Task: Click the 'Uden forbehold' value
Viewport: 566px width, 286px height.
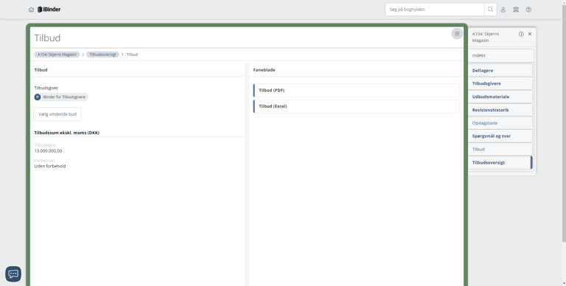Action: pyautogui.click(x=50, y=166)
